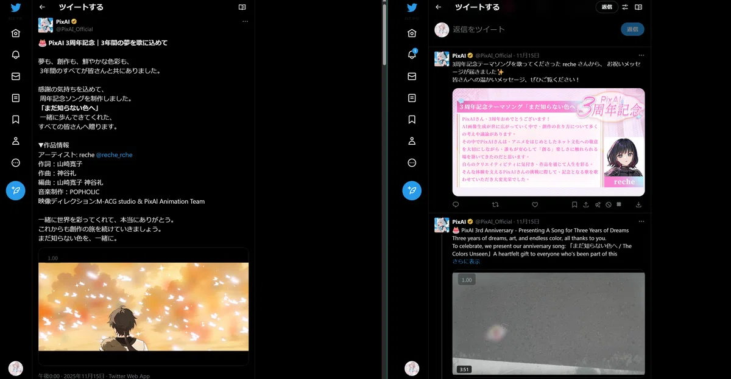Open Bookmarks in the right window sidebar
Viewport: 731px width, 379px height.
[412, 120]
